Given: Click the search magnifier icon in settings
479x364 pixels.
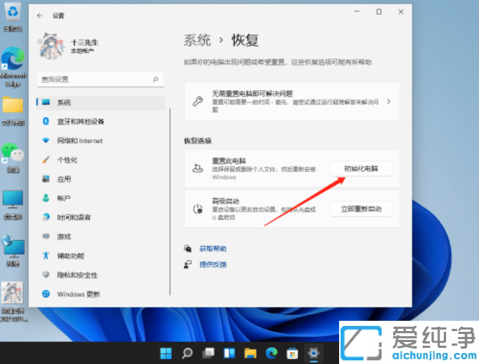Looking at the screenshot, I should pyautogui.click(x=156, y=79).
